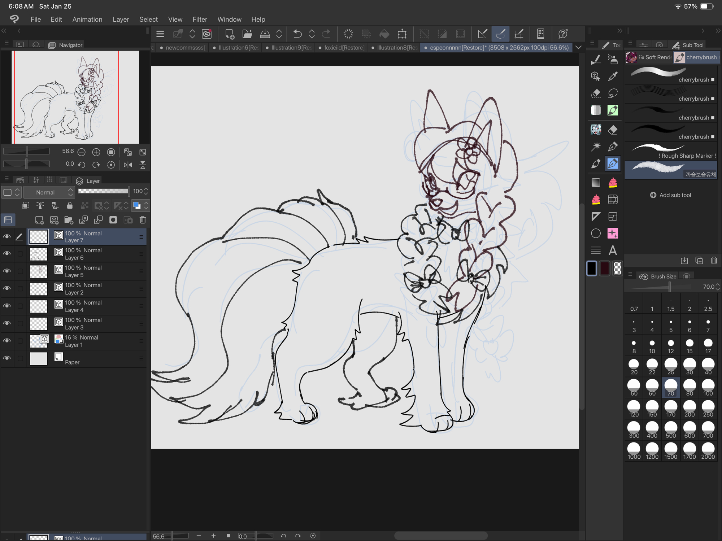The width and height of the screenshot is (722, 541).
Task: Select the Rough Sharp Marker brush
Action: [x=670, y=151]
